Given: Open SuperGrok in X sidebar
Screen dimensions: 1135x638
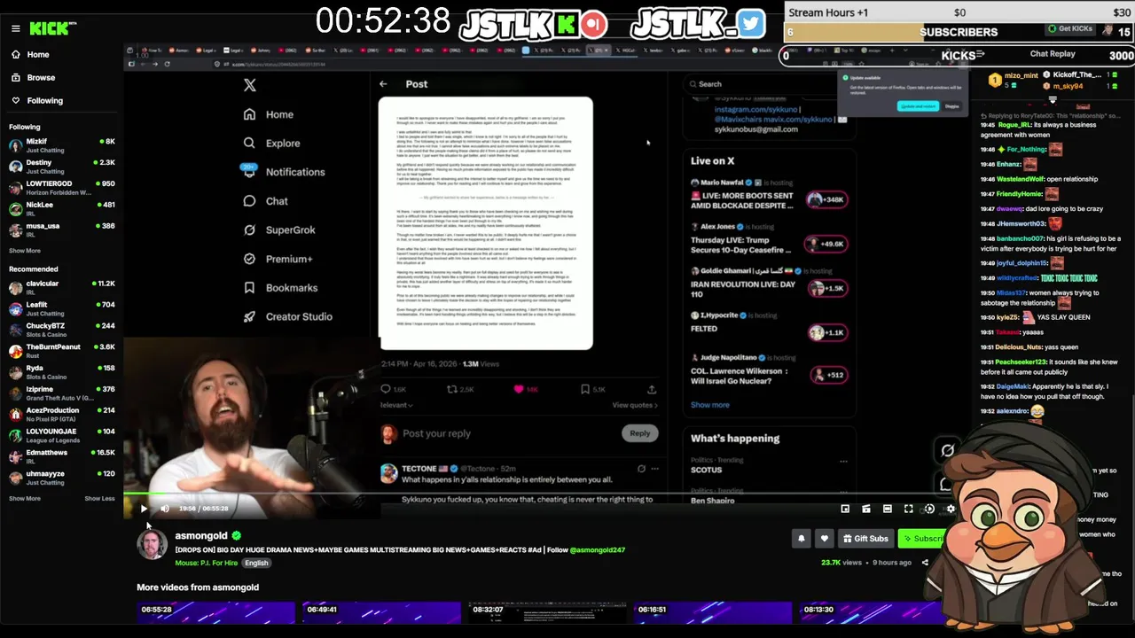Looking at the screenshot, I should coord(279,230).
